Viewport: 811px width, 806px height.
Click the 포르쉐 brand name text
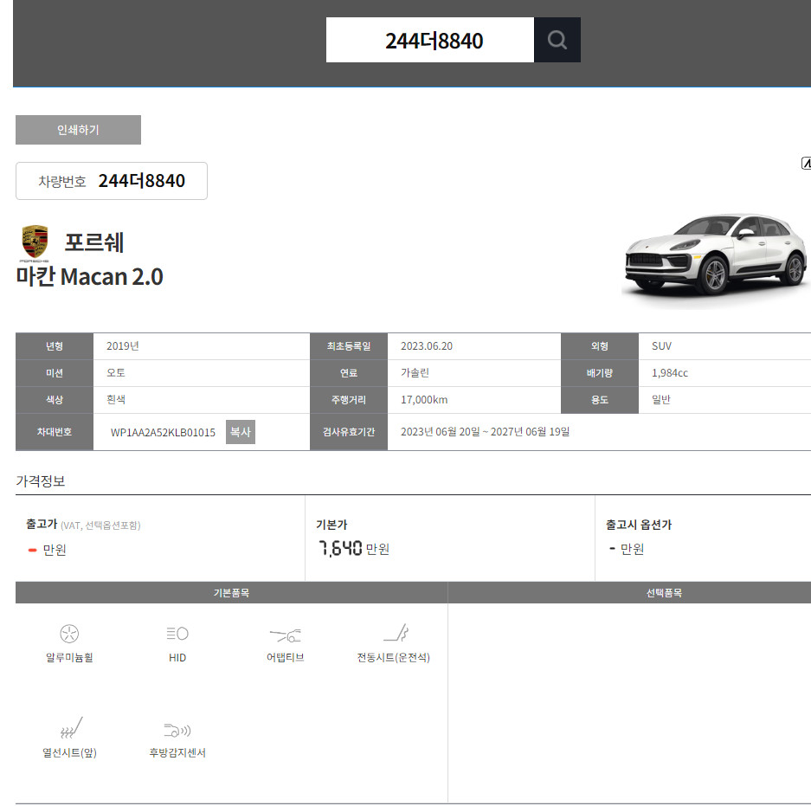[x=94, y=242]
